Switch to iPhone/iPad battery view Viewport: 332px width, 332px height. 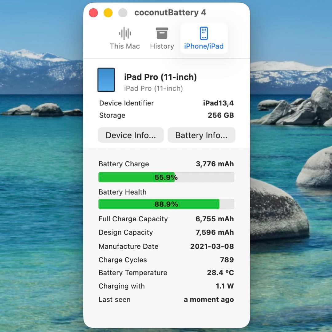tap(204, 38)
